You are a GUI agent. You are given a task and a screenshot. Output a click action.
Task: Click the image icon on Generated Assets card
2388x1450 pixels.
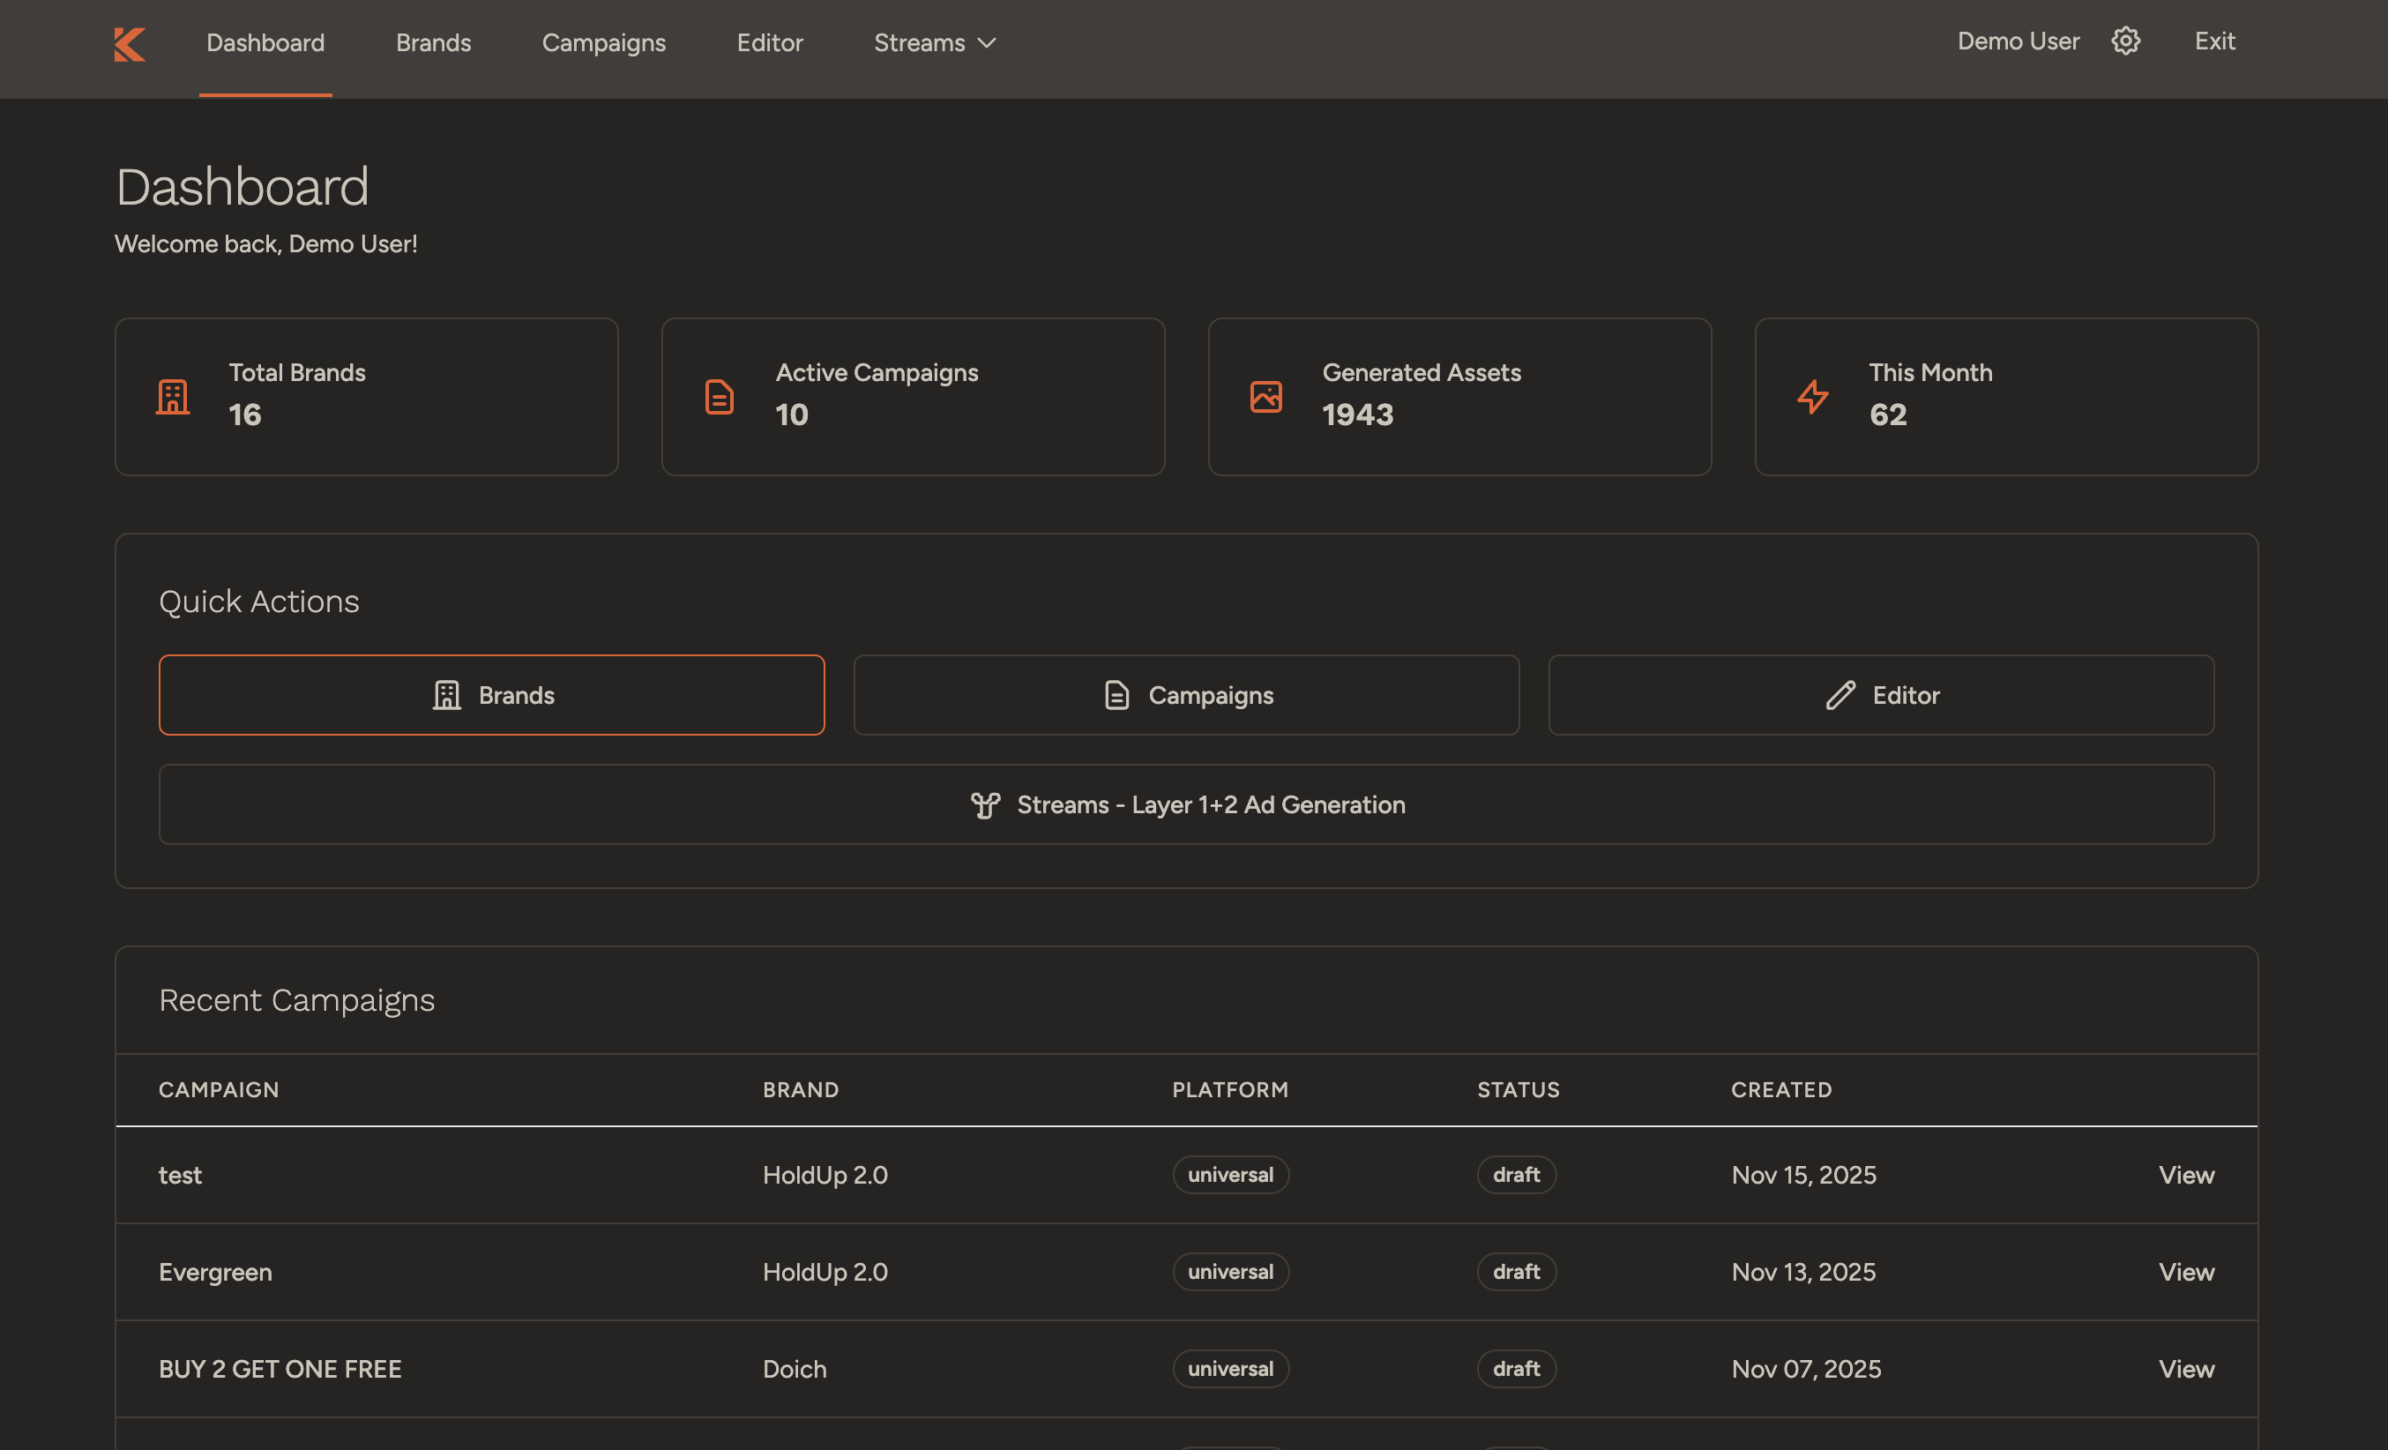pyautogui.click(x=1266, y=395)
